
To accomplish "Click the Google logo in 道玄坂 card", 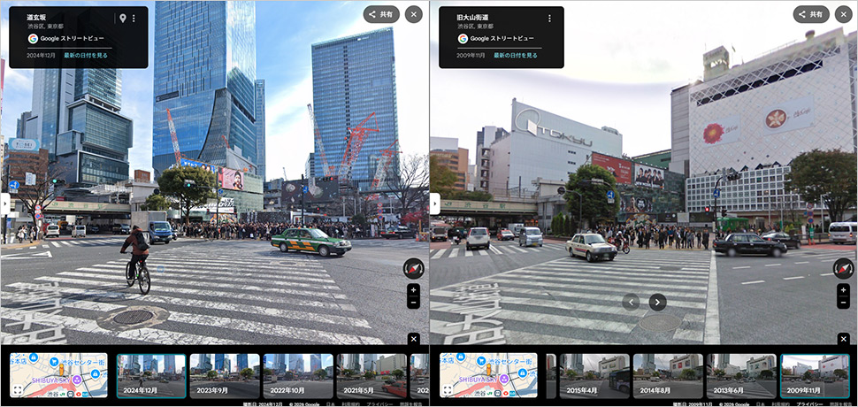I will pyautogui.click(x=33, y=38).
